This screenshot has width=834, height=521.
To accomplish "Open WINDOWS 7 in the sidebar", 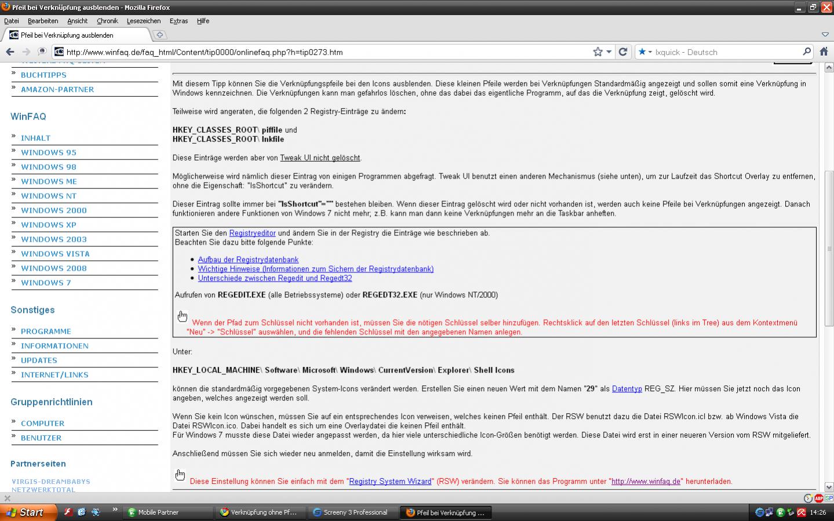I will (x=46, y=283).
